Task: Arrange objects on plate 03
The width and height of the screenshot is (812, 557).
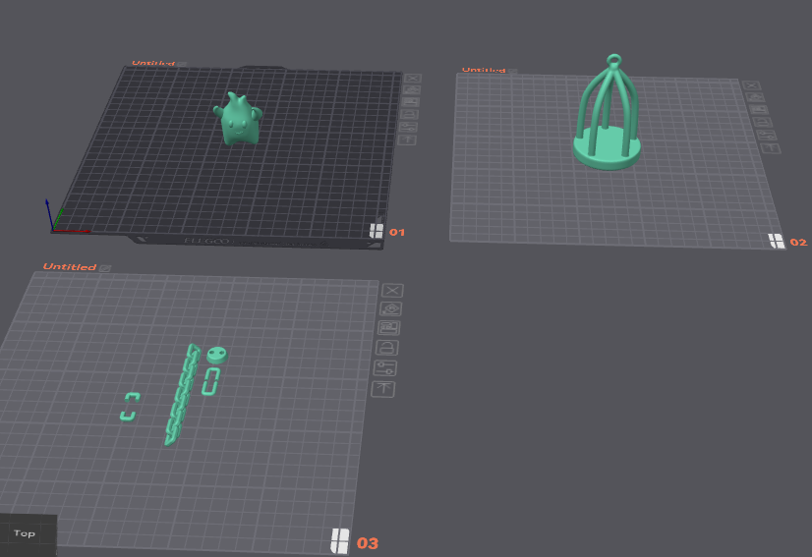Action: point(389,328)
